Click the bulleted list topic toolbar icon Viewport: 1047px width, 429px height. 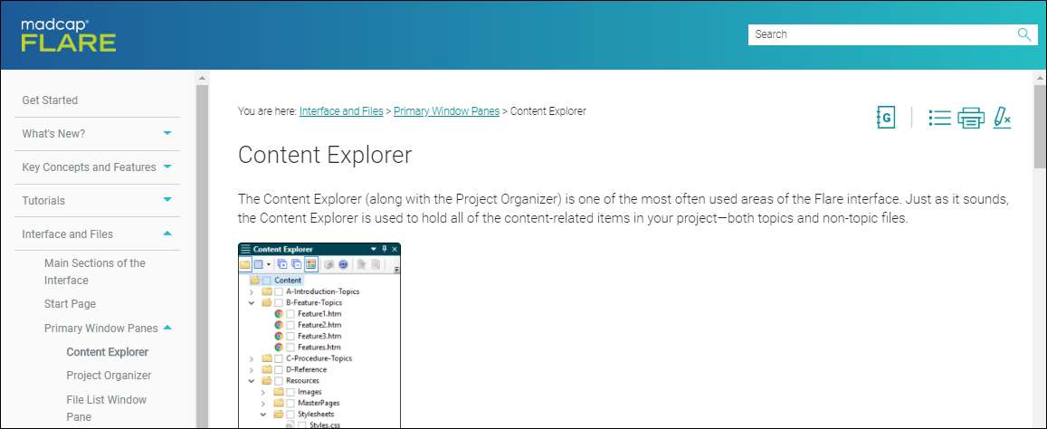coord(939,118)
